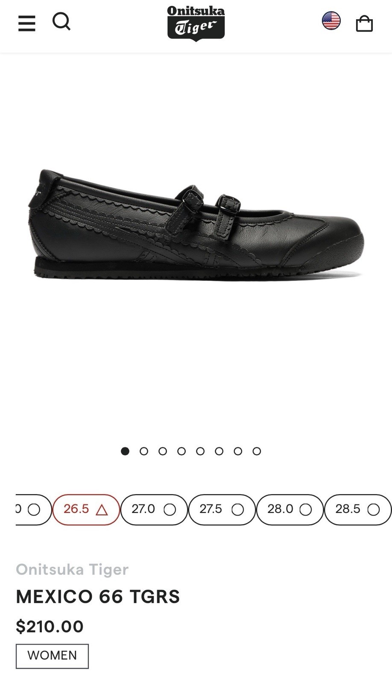
Task: Show the second product image dot
Action: [x=144, y=451]
